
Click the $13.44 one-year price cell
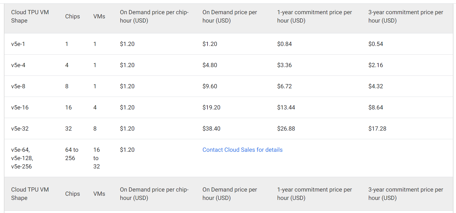286,107
